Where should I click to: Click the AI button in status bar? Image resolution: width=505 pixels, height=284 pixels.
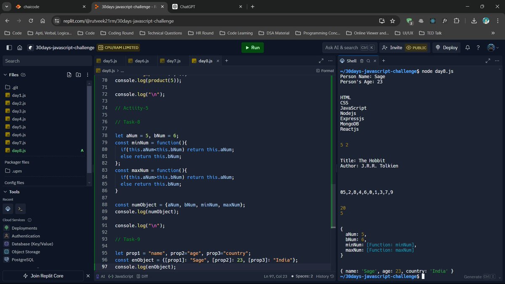coord(101,276)
